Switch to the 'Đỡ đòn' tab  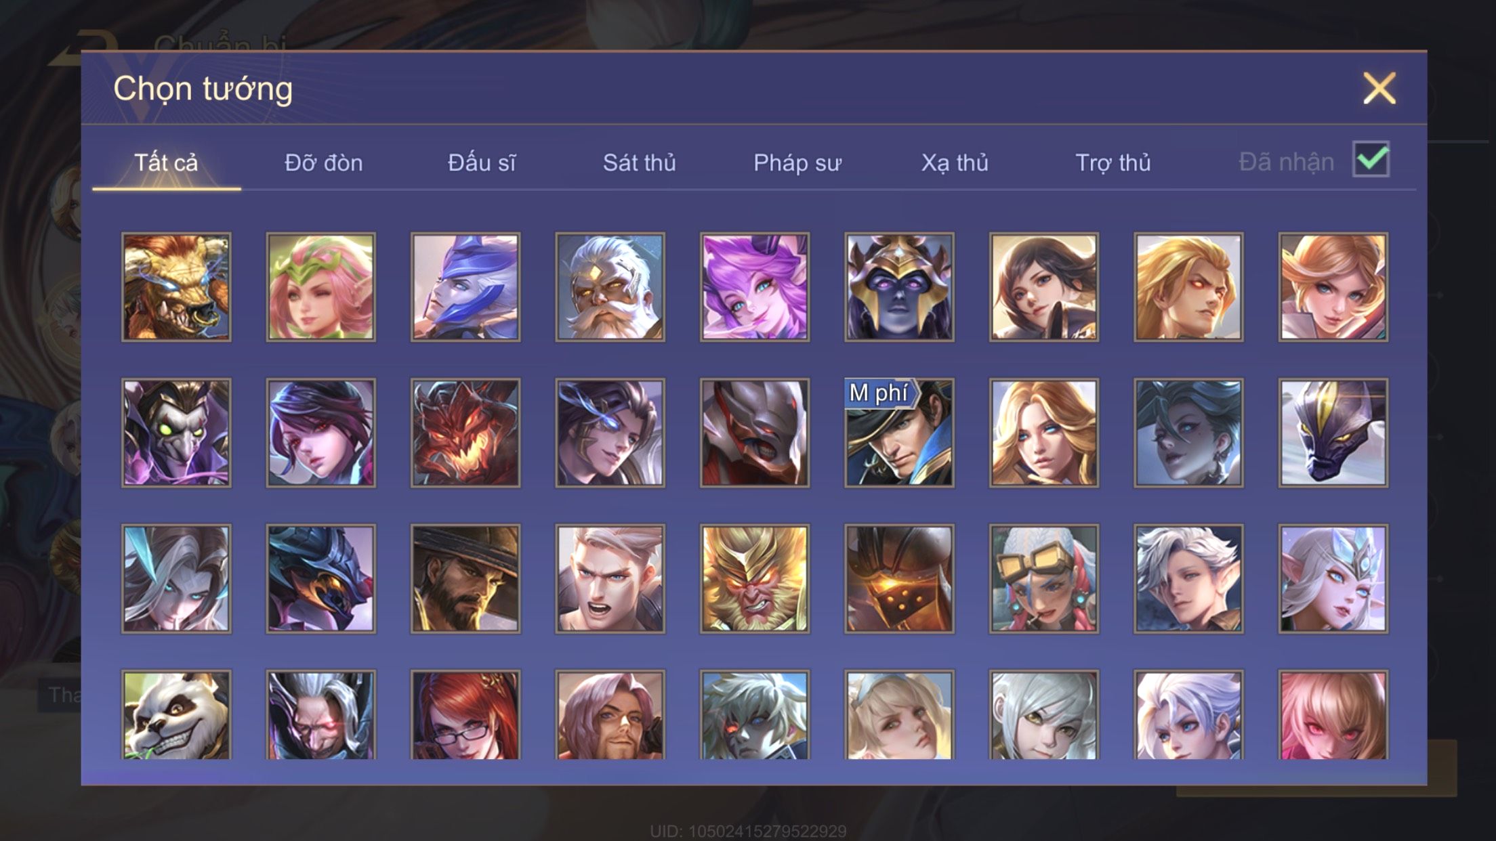click(324, 163)
